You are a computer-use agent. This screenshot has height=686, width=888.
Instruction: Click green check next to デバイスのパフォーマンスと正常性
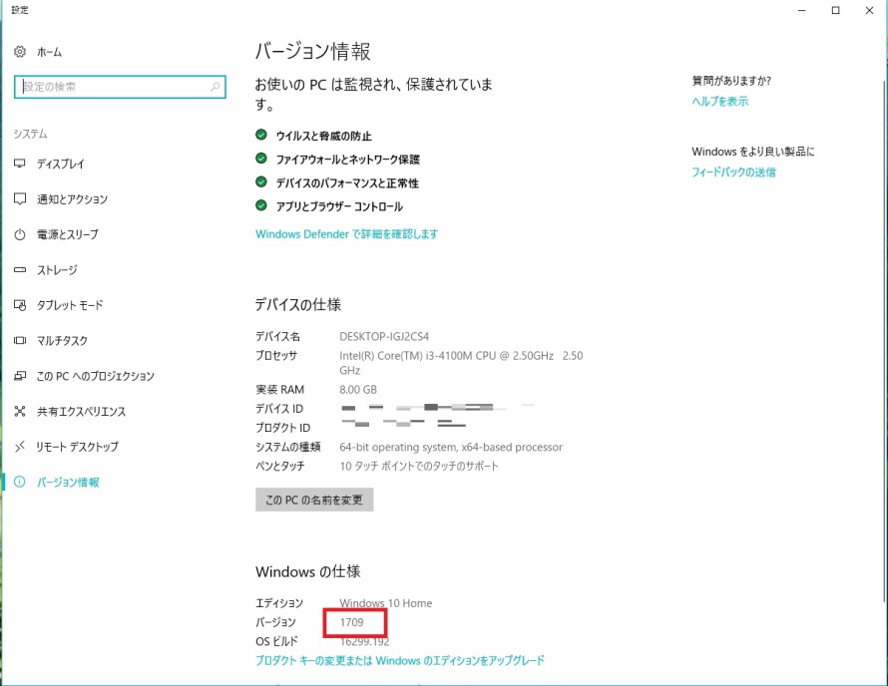coord(261,181)
